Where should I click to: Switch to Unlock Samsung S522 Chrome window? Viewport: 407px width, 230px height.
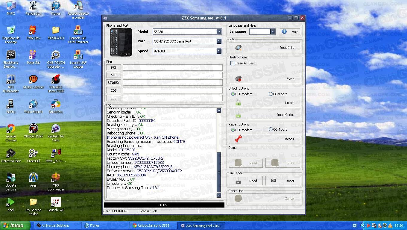pos(153,226)
